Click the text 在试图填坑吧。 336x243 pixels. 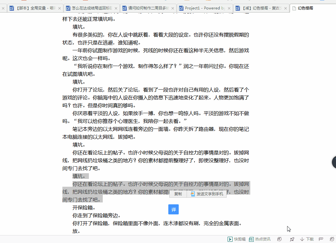pos(79,74)
